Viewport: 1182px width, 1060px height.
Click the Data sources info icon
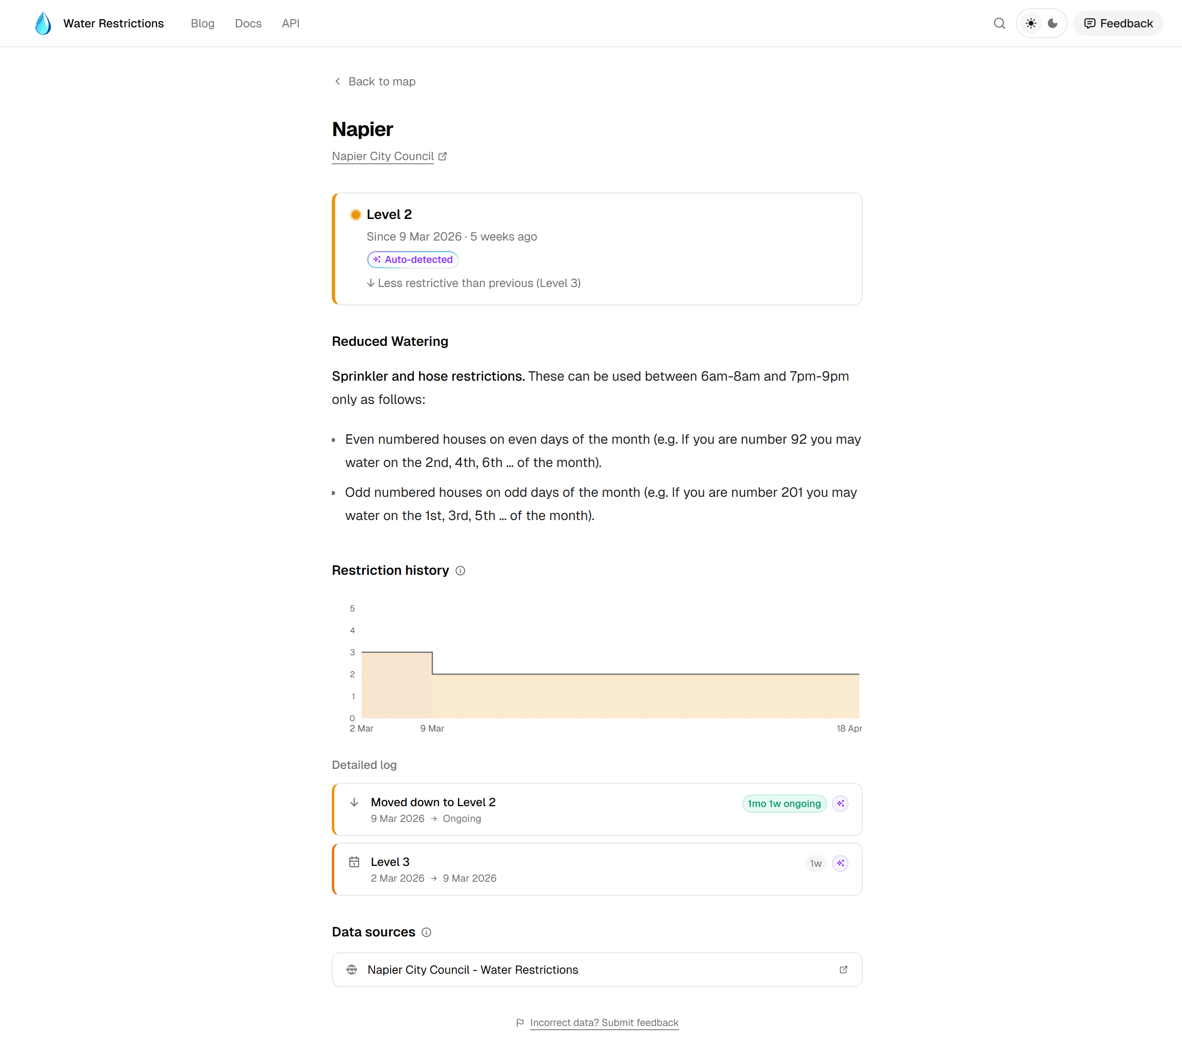[x=426, y=932]
